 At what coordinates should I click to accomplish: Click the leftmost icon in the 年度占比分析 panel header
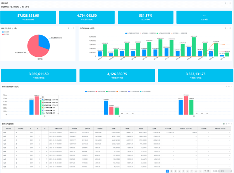point(68,28)
